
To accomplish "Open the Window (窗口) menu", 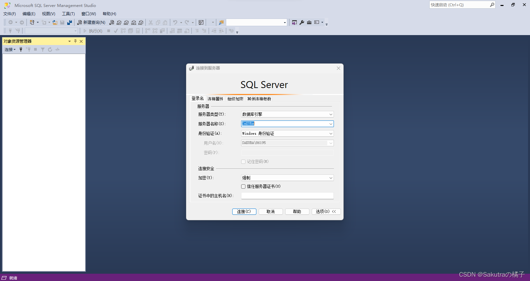I will (x=89, y=14).
